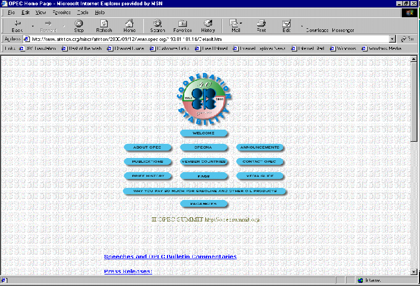Click the Downloads toolbar item

(317, 30)
